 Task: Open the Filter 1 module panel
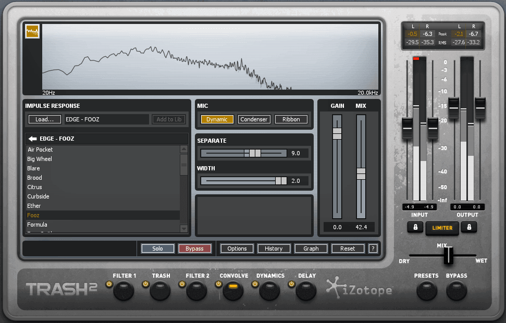click(124, 290)
